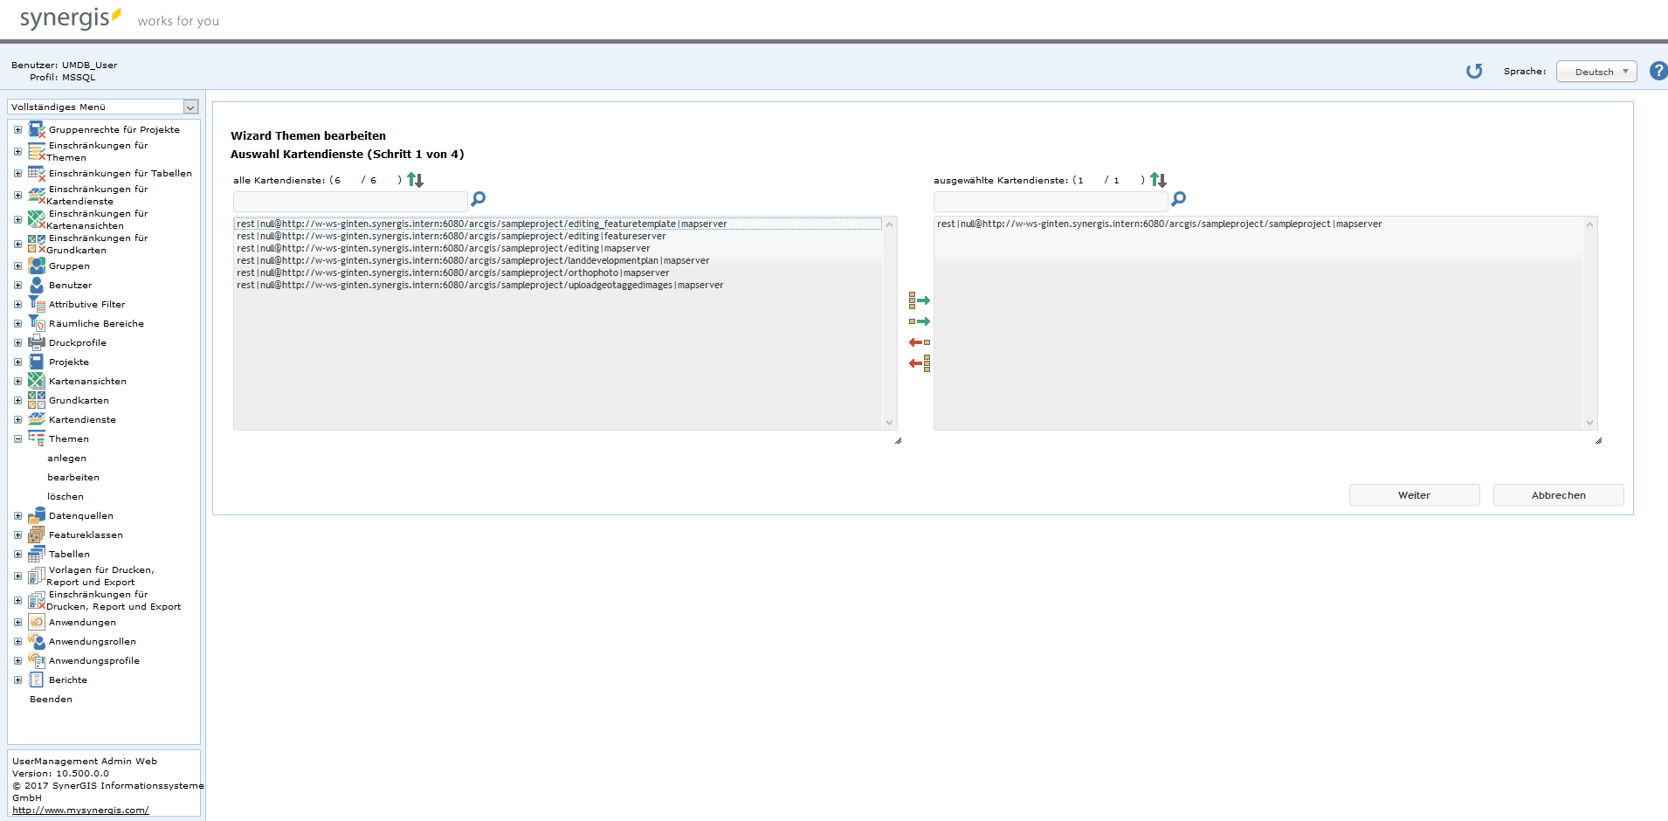Expand the Projekte tree node

pos(17,362)
